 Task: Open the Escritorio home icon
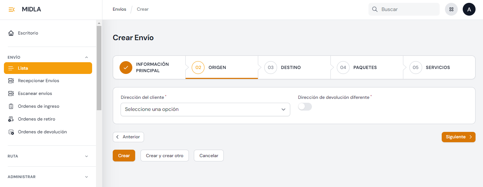pyautogui.click(x=11, y=33)
